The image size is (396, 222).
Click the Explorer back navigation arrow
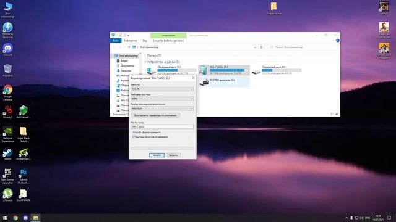(114, 47)
